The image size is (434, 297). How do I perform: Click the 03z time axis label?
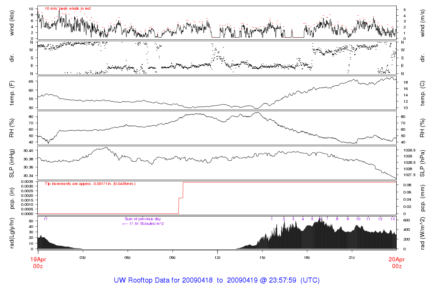point(83,258)
